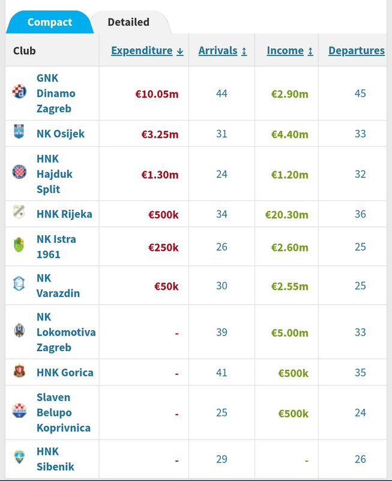Click the HNK Gorica club crest
This screenshot has width=392, height=481.
pos(19,370)
